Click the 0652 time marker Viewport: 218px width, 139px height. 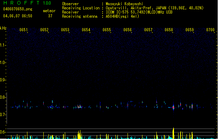tap(44, 30)
